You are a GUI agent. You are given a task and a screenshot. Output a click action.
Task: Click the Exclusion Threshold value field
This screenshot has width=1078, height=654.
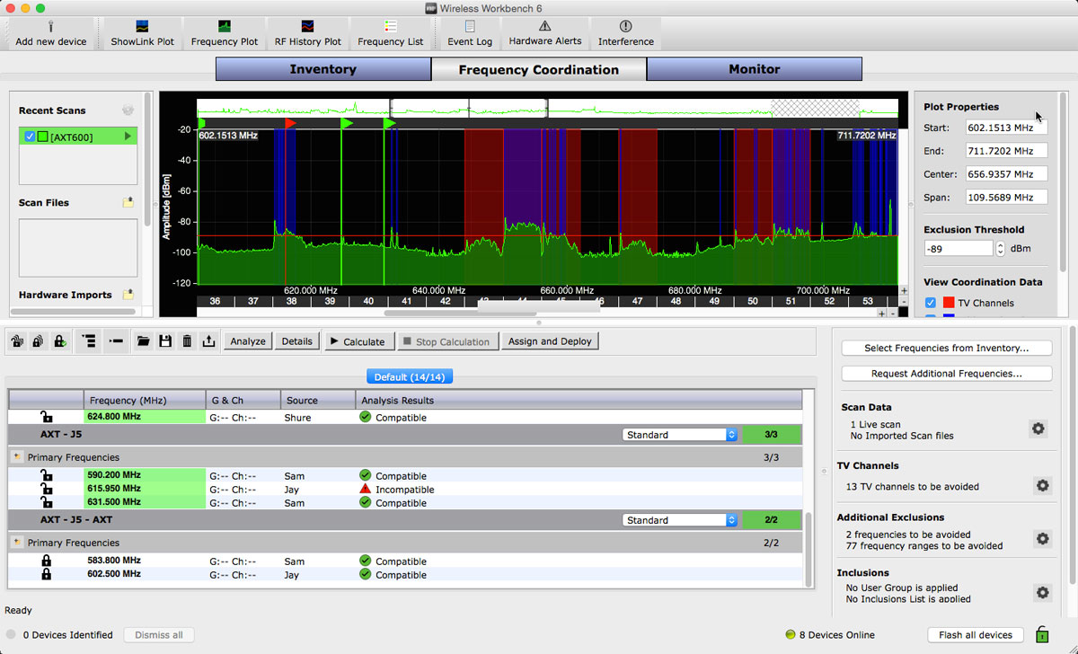tap(958, 248)
